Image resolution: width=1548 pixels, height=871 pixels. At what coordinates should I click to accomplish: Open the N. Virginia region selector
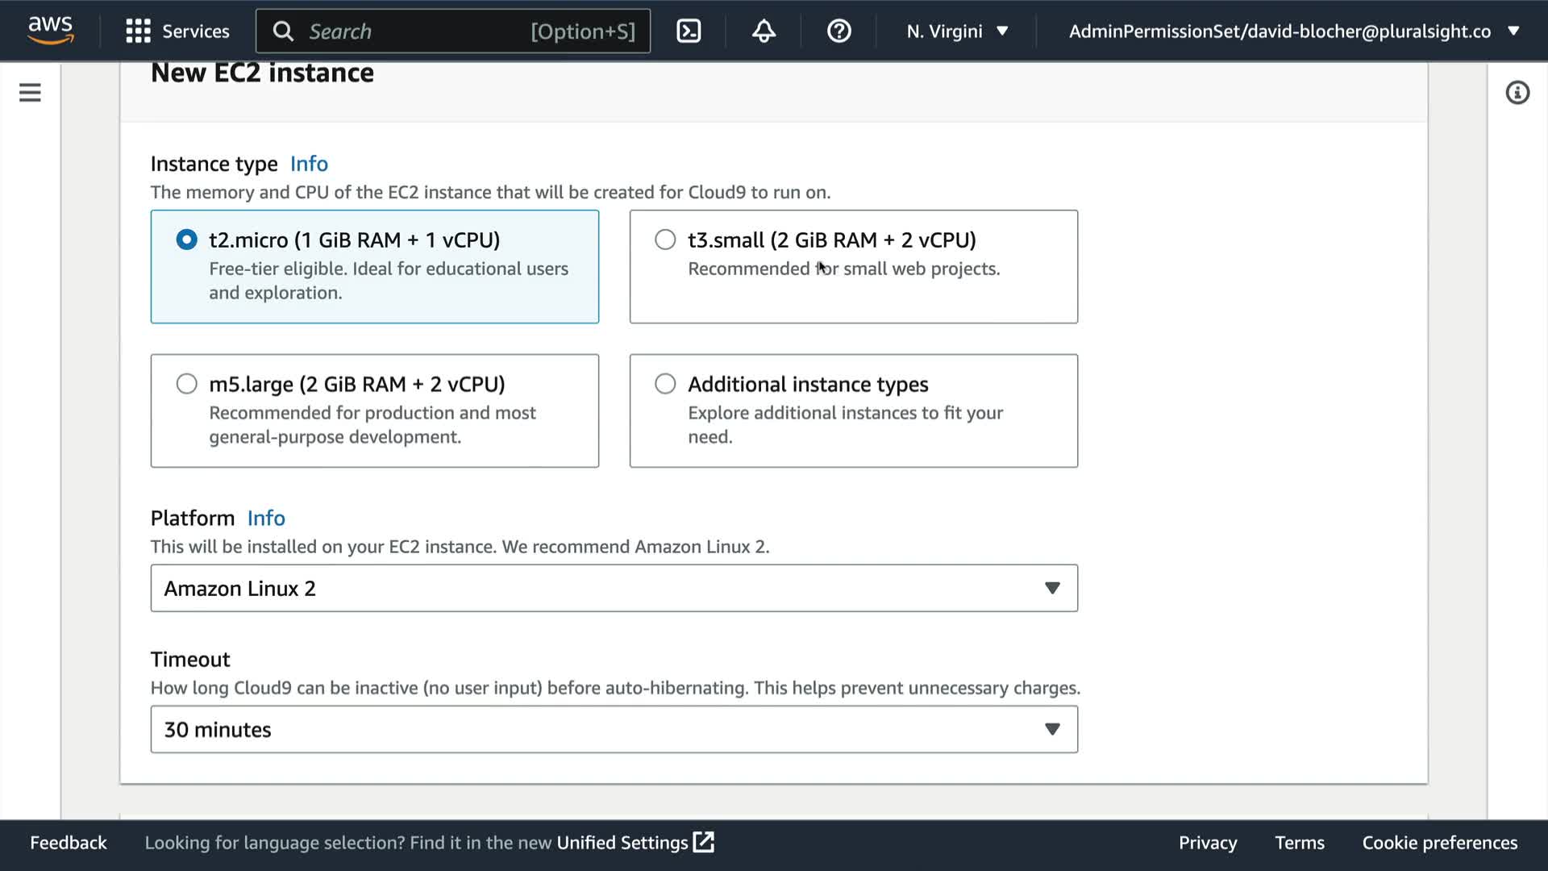click(x=956, y=31)
